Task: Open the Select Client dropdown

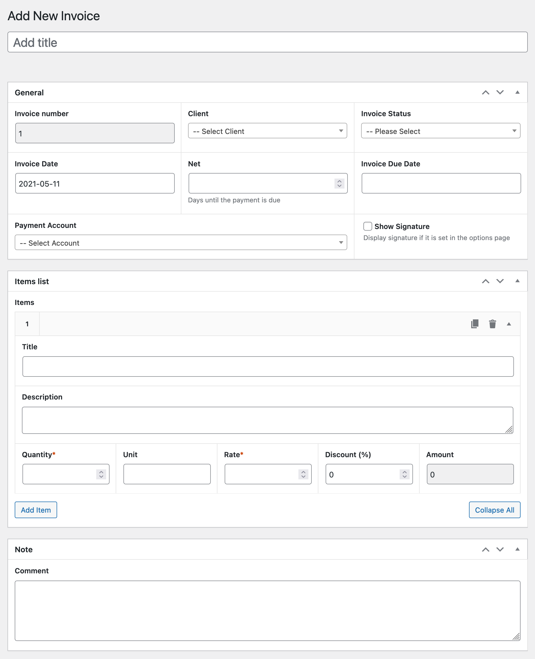Action: (267, 131)
